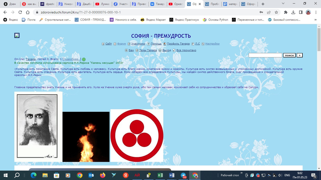Switch to the Пробл tab
The height and width of the screenshot is (180, 321).
point(213,4)
